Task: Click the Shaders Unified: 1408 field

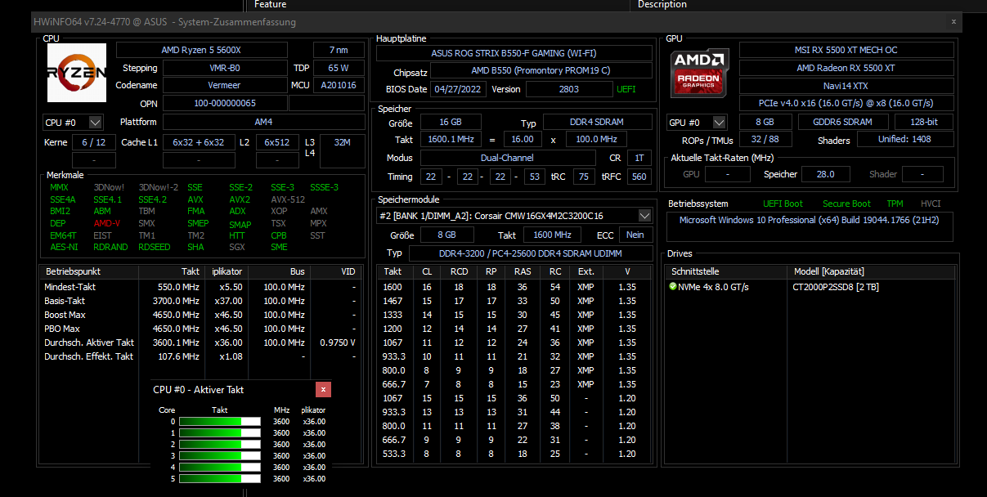Action: click(x=905, y=140)
